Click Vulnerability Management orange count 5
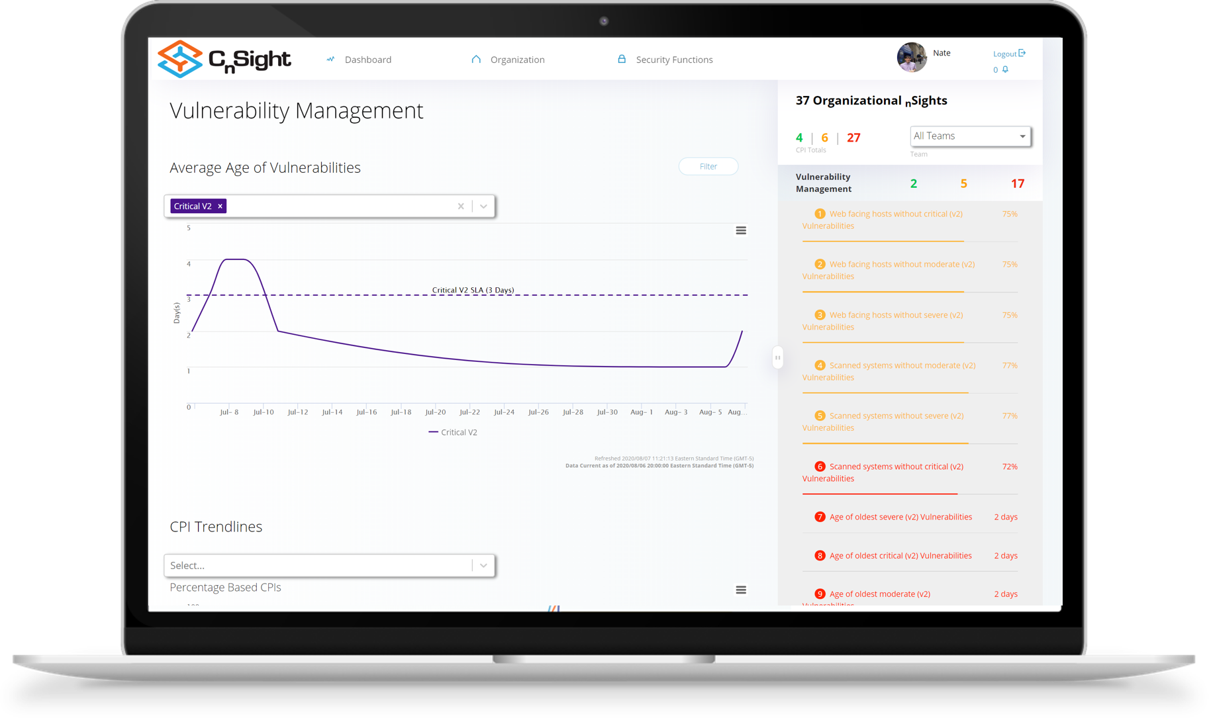1209x718 pixels. pyautogui.click(x=963, y=184)
